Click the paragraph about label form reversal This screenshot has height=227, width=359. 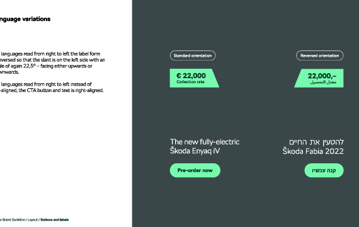click(52, 63)
